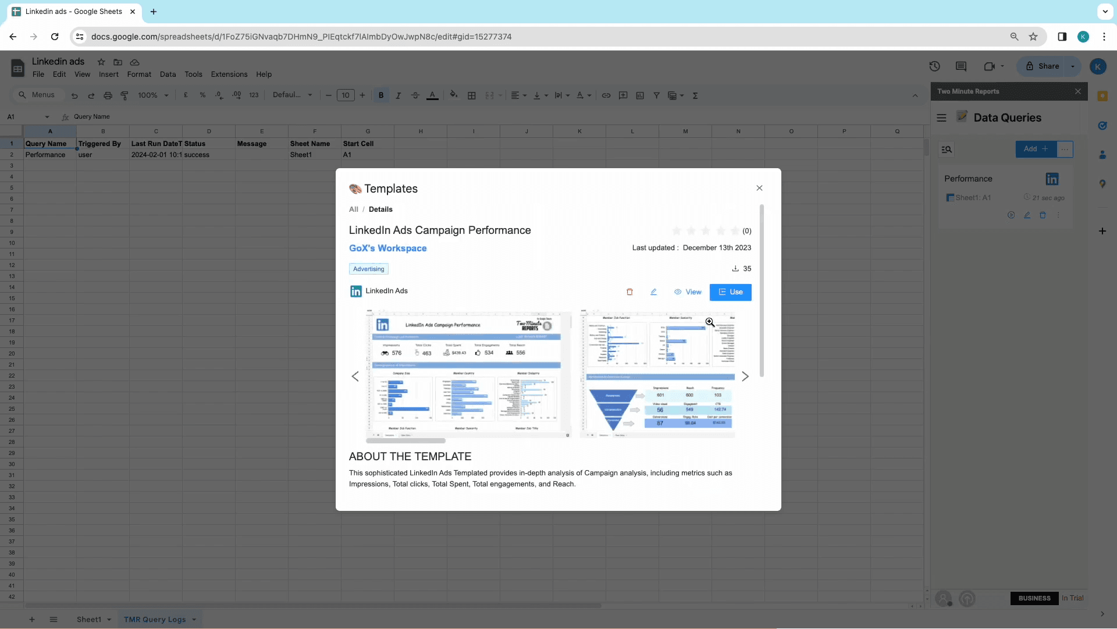
Task: Click the Templates dialog vertical scrollbar
Action: [x=762, y=290]
